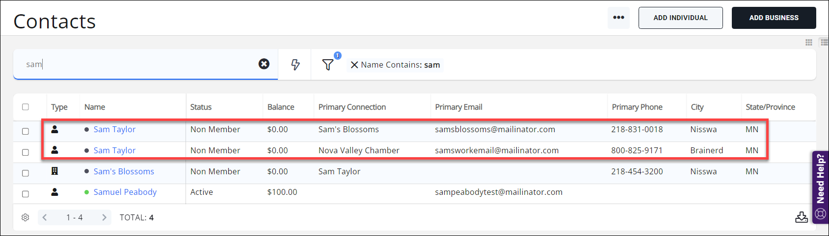The width and height of the screenshot is (829, 236).
Task: Sort by the Name column header
Action: pos(95,107)
